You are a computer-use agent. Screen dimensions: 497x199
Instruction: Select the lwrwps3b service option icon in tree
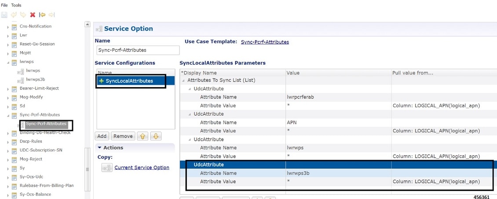(21, 80)
